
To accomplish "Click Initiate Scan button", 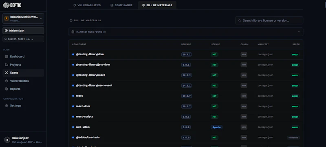I will click(23, 31).
